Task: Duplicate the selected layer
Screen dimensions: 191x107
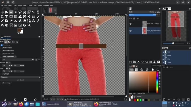Action: click(x=147, y=62)
